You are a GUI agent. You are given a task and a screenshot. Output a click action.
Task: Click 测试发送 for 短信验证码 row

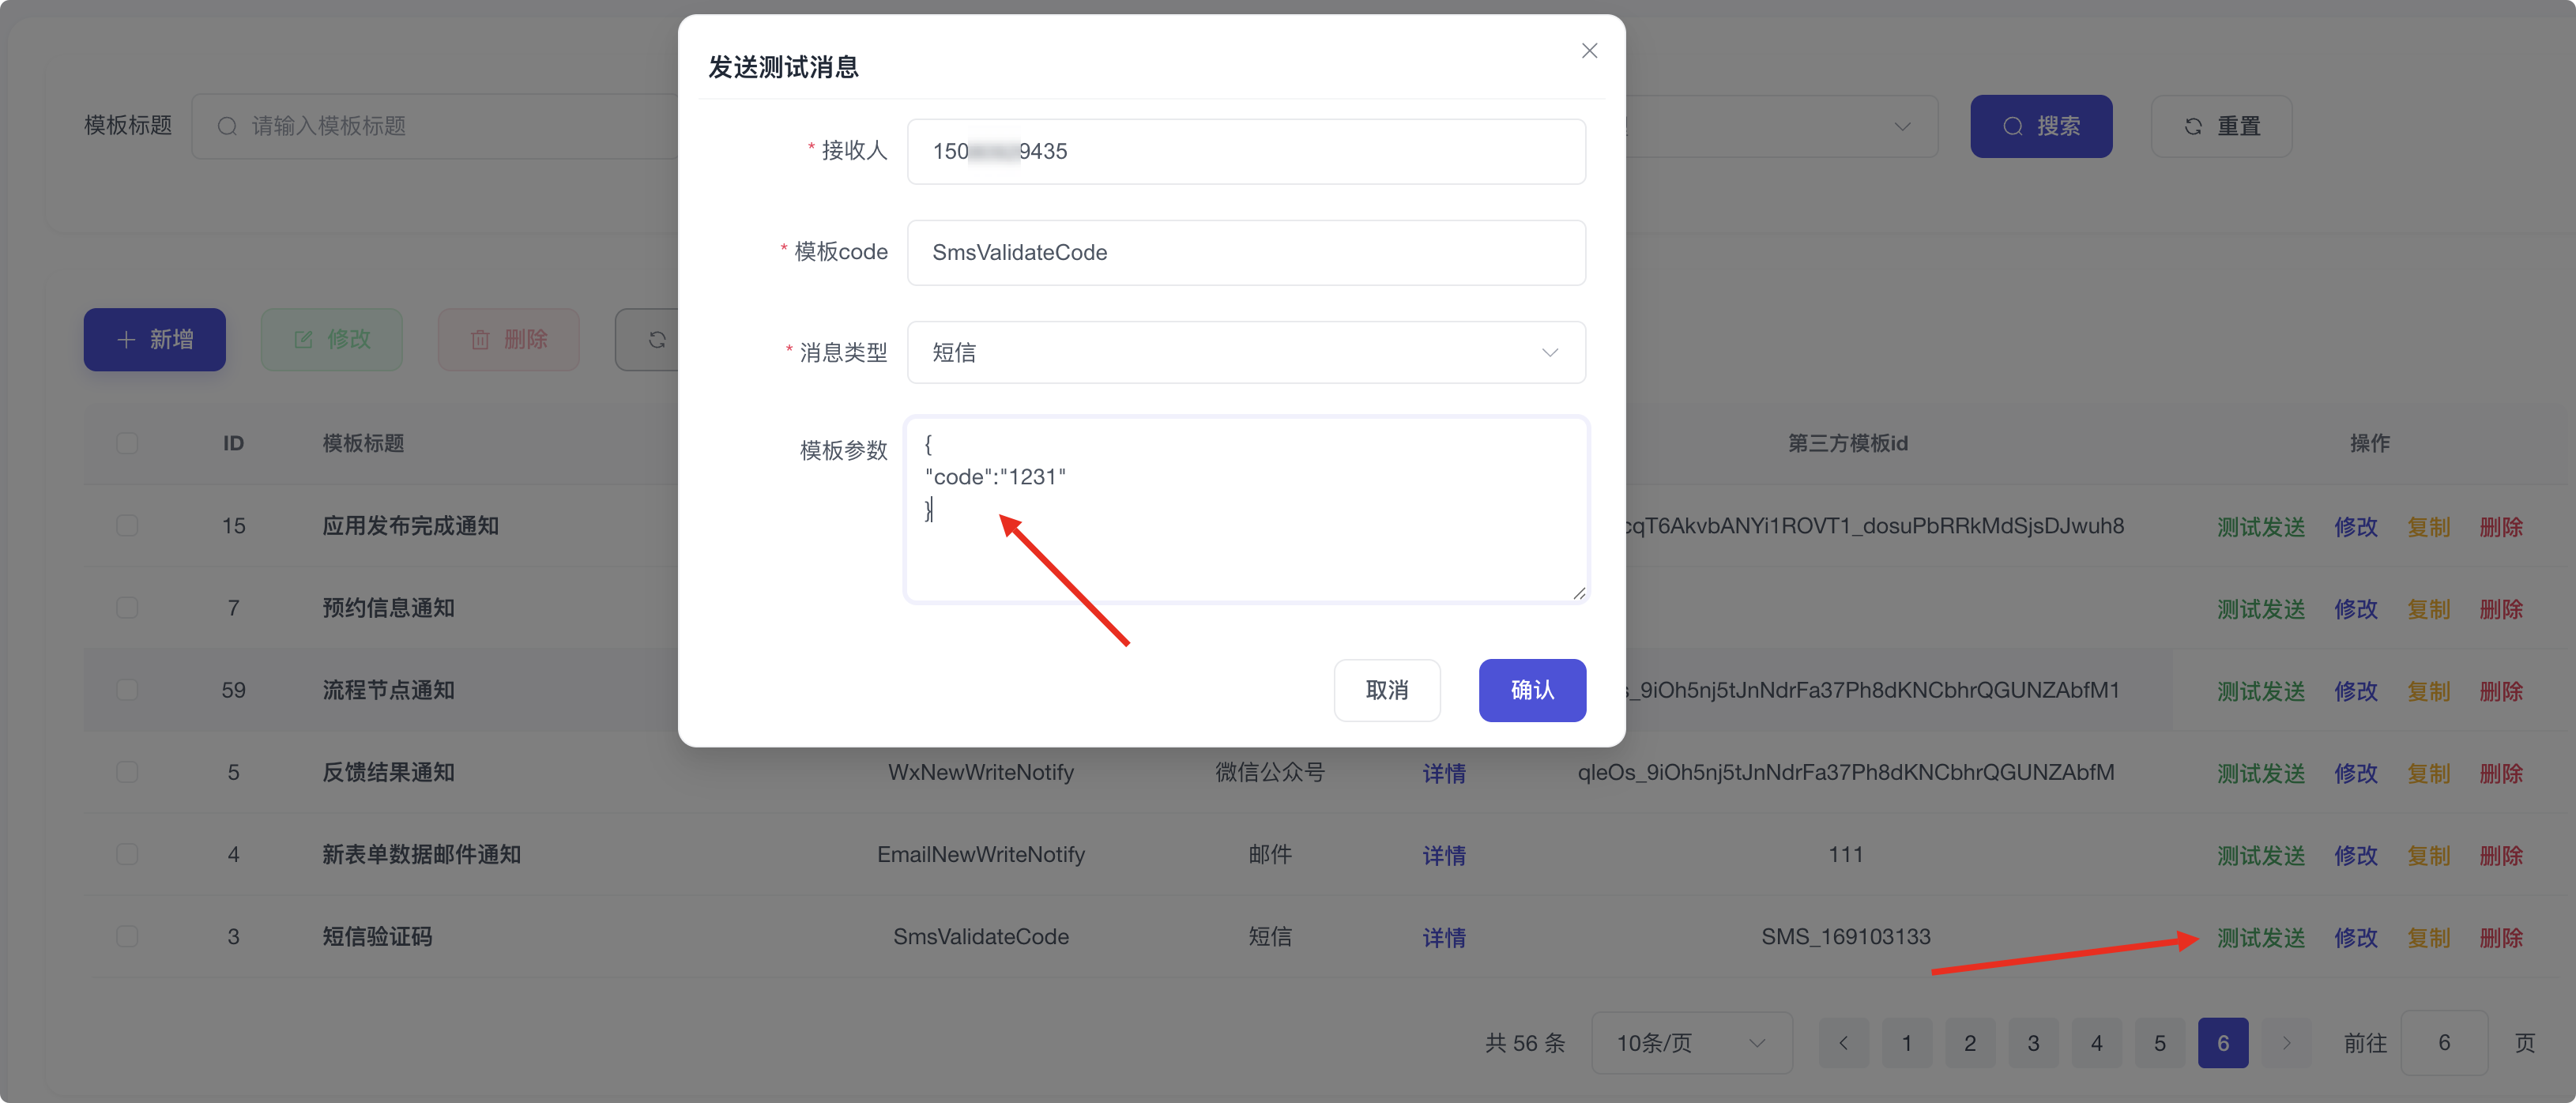(x=2260, y=937)
